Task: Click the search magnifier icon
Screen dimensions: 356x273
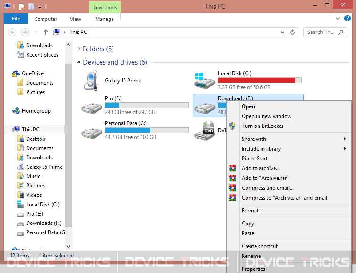Action: [340, 32]
